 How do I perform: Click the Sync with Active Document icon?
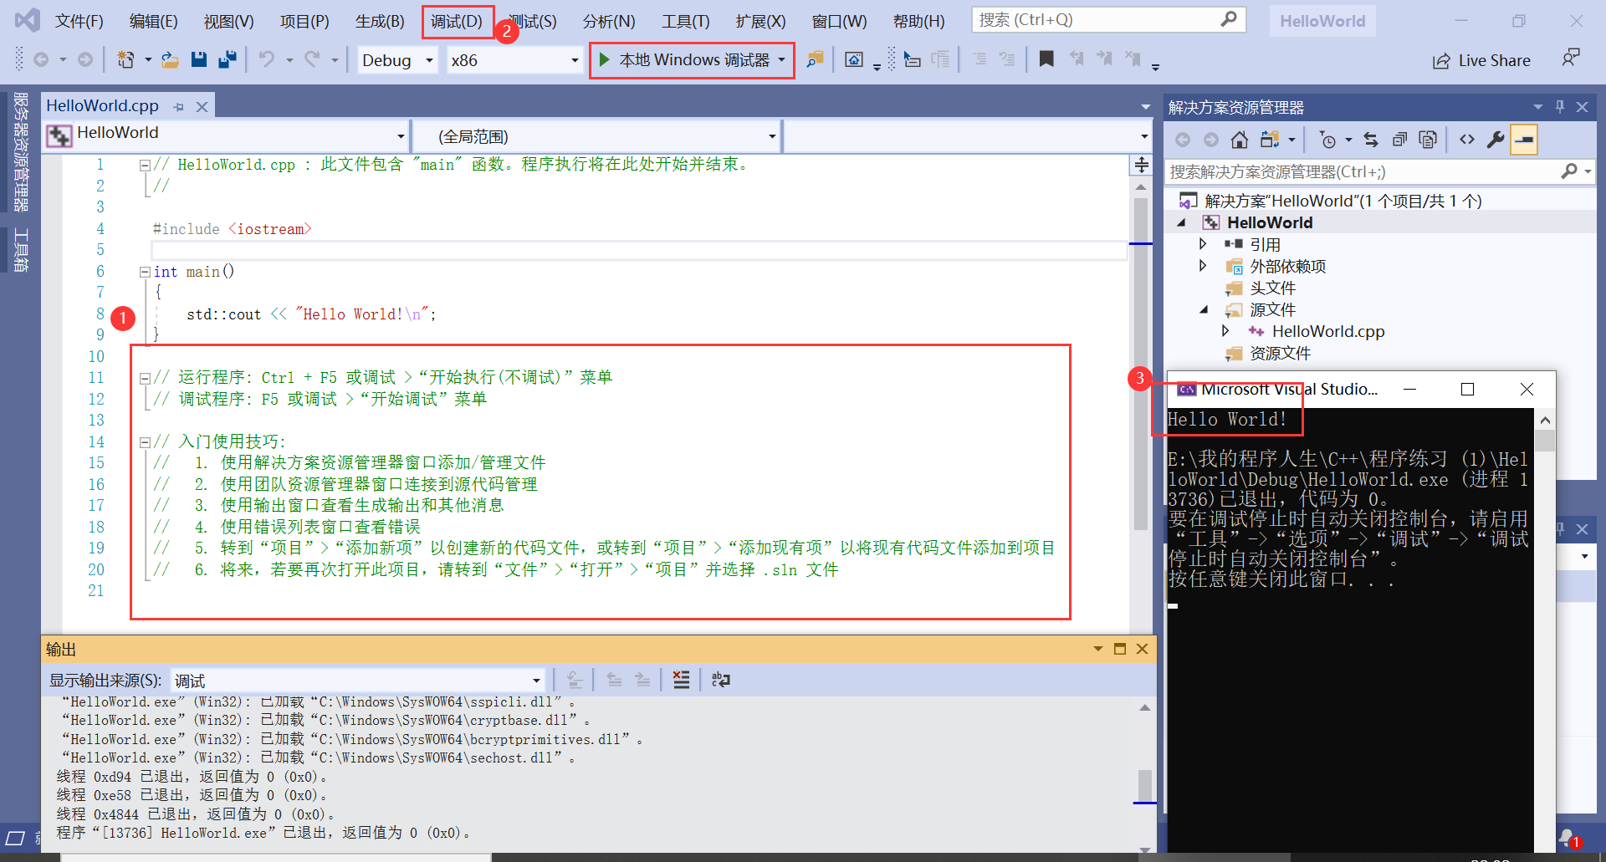tap(1371, 140)
